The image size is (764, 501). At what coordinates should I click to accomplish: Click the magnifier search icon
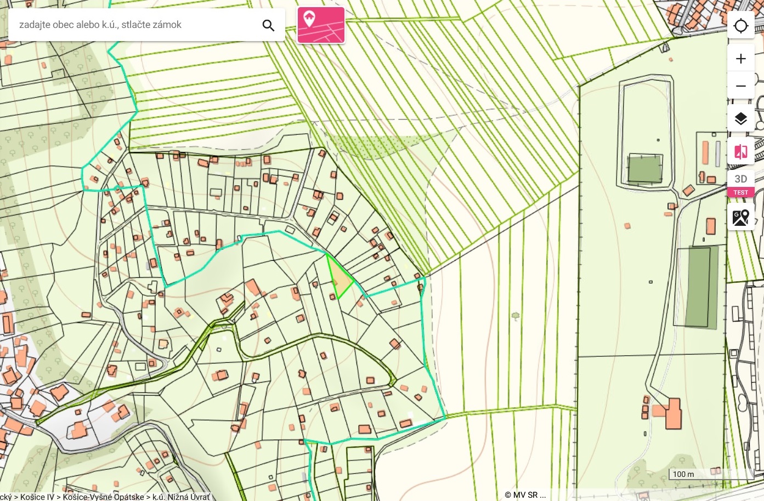268,25
